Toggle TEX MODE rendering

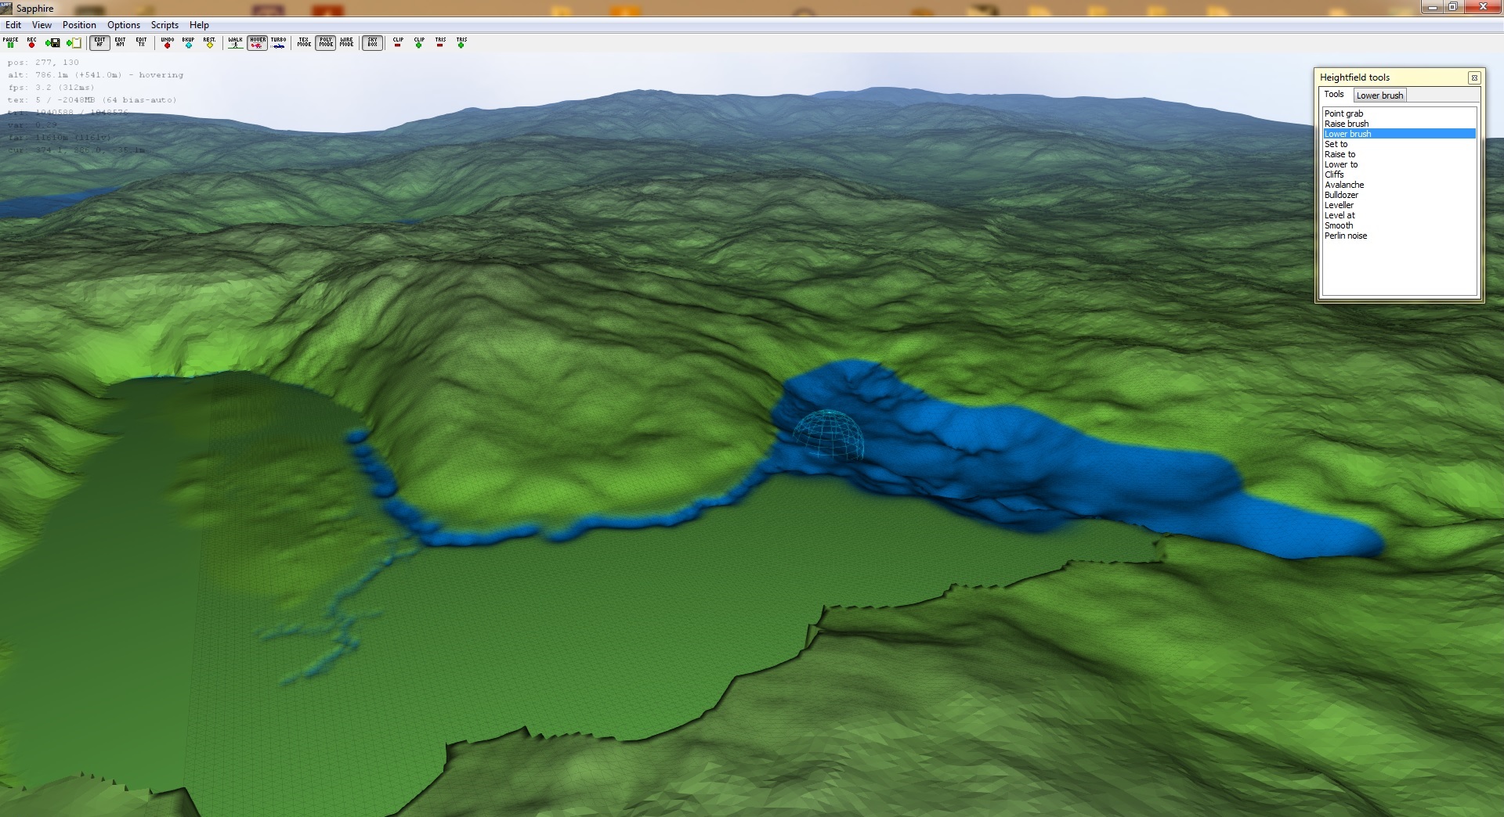[x=304, y=43]
